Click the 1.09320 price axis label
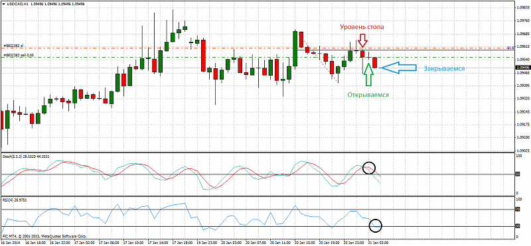531x246 pixels. click(x=524, y=99)
